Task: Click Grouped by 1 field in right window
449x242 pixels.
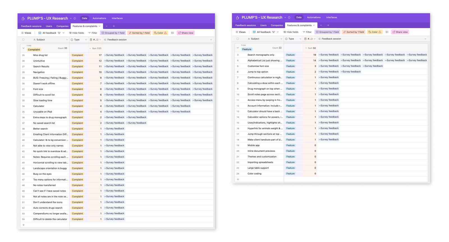Action: [327, 32]
